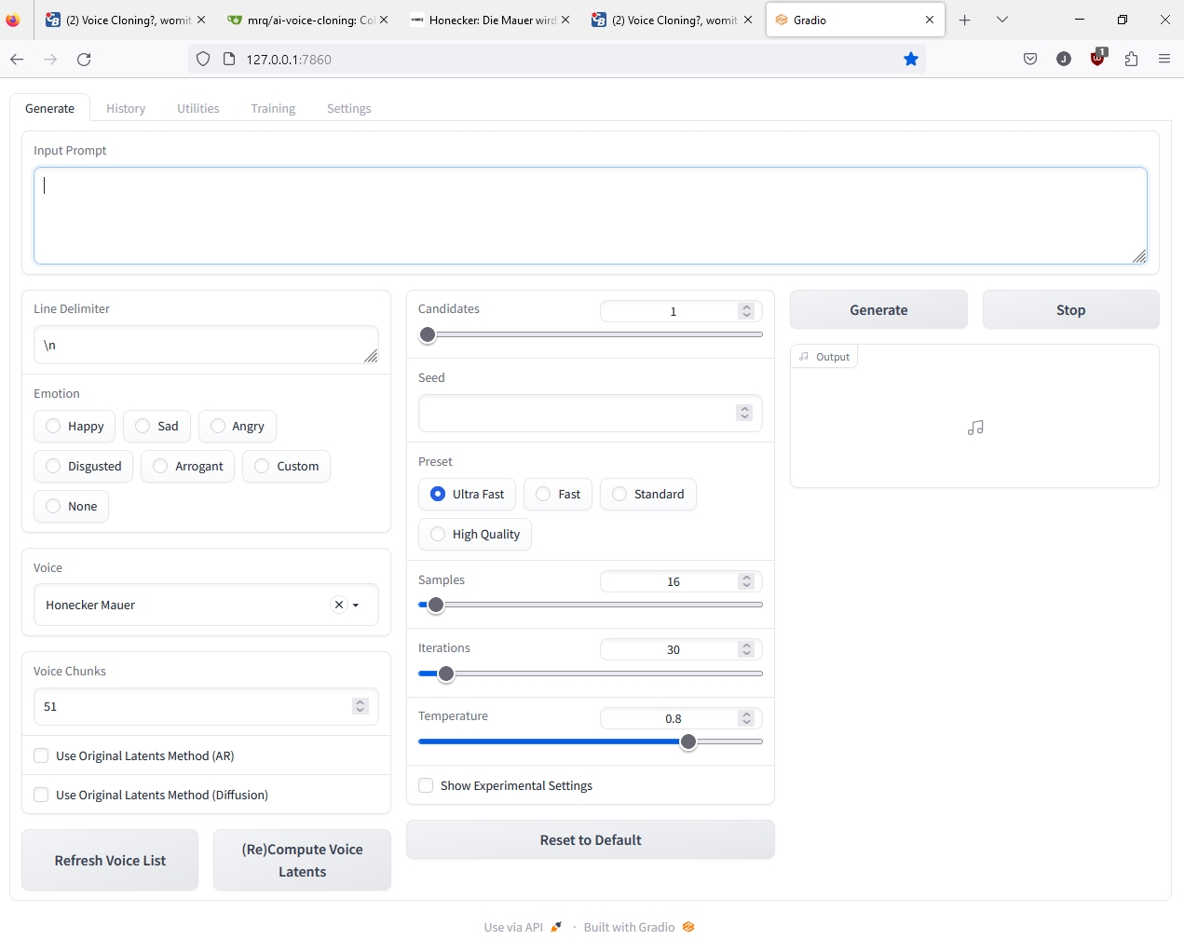The image size is (1184, 939).
Task: Click the Voice Chunks number stepper
Action: click(361, 706)
